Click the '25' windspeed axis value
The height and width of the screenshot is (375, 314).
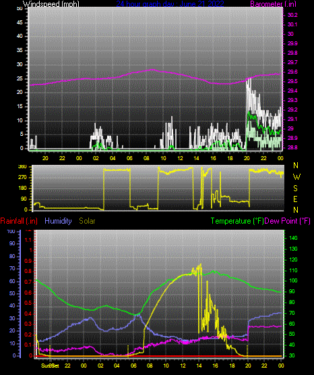(x=20, y=78)
